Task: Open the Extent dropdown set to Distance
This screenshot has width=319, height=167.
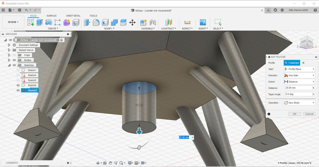Action: click(x=299, y=82)
